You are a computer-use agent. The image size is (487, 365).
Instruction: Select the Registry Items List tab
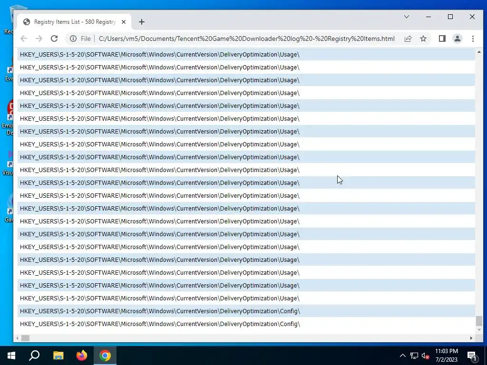[x=74, y=22]
